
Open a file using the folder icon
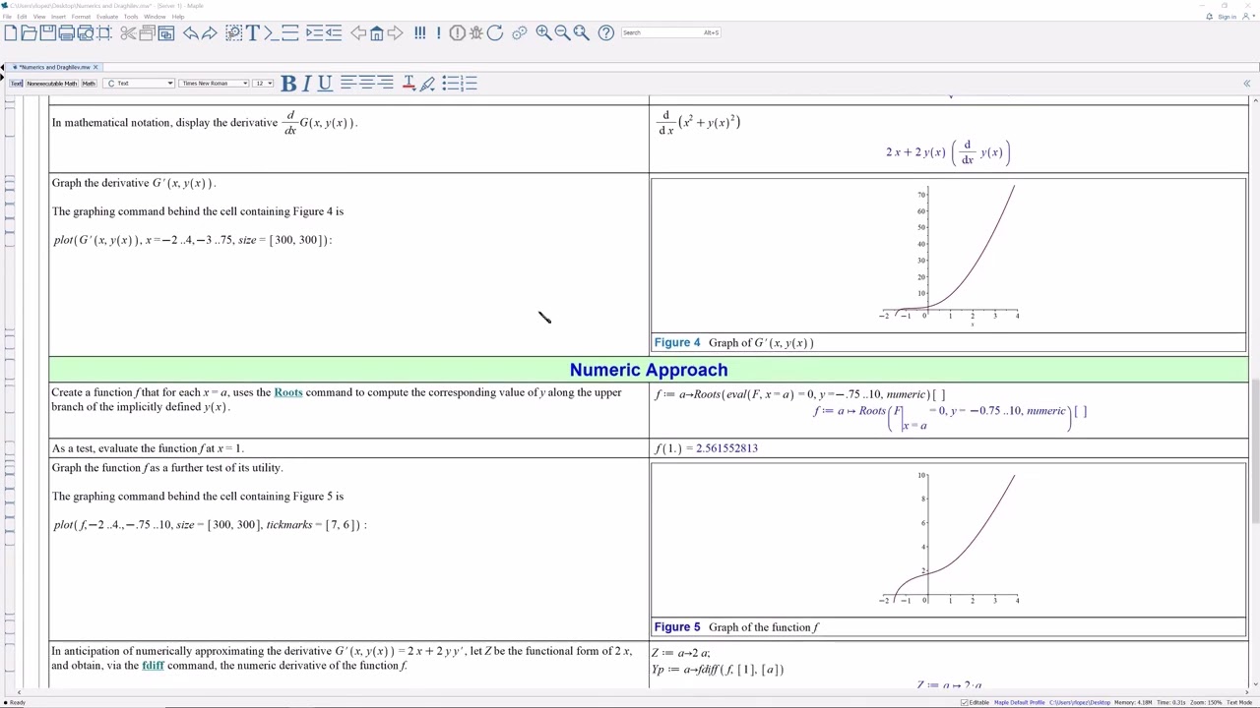(x=29, y=33)
